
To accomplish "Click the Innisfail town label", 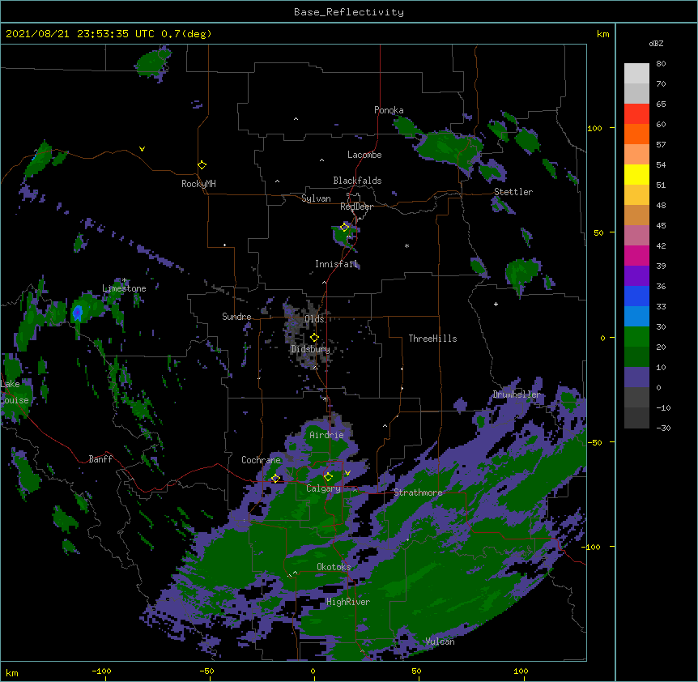I will tap(336, 264).
